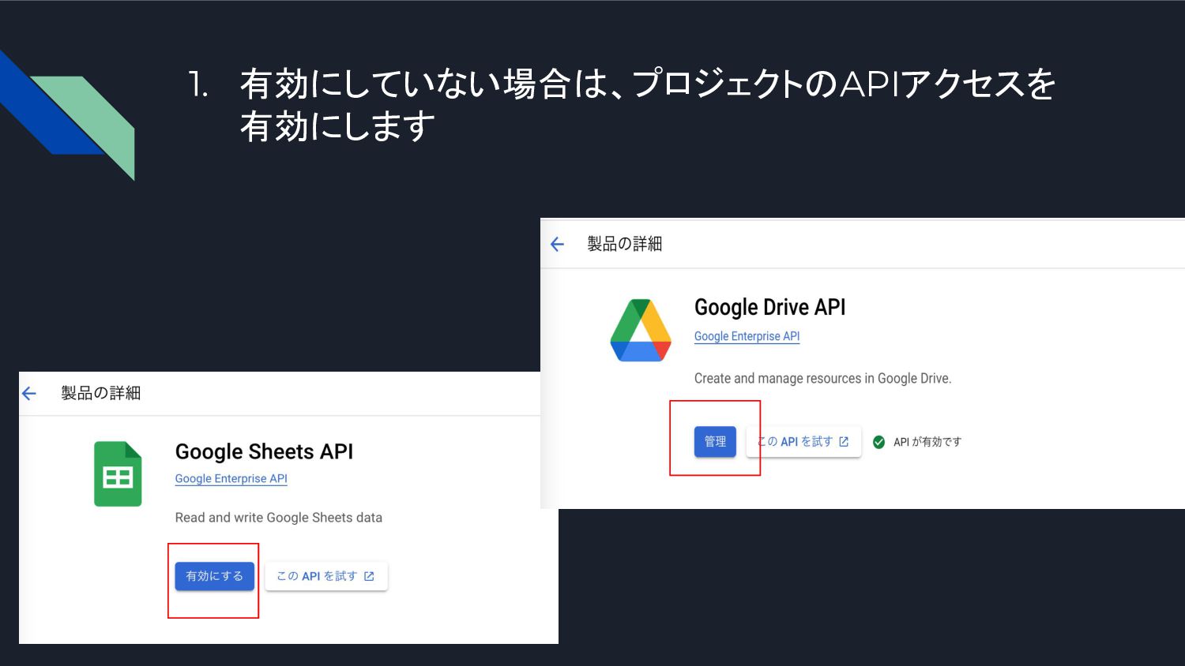Select the Google Sheets API title text
The image size is (1185, 666).
coord(264,451)
